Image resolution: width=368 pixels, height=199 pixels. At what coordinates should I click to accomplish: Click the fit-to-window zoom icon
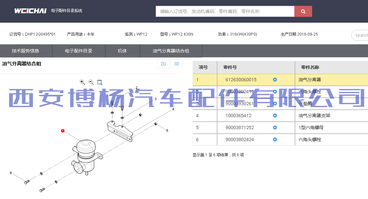(100, 83)
